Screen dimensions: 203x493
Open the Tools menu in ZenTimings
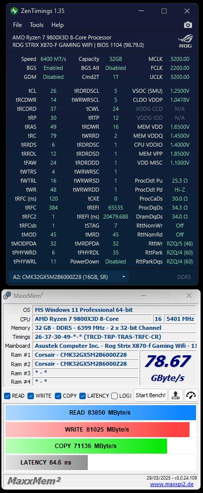point(36,25)
